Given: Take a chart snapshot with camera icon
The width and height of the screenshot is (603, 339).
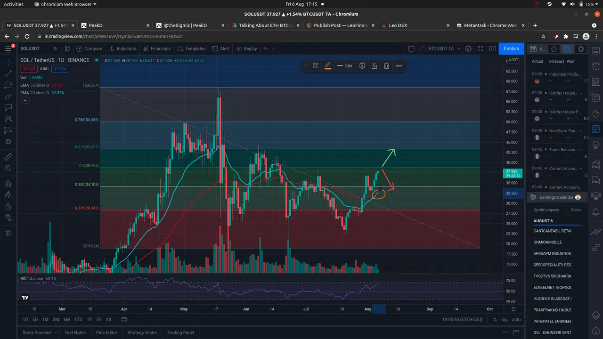Looking at the screenshot, I should pyautogui.click(x=492, y=48).
